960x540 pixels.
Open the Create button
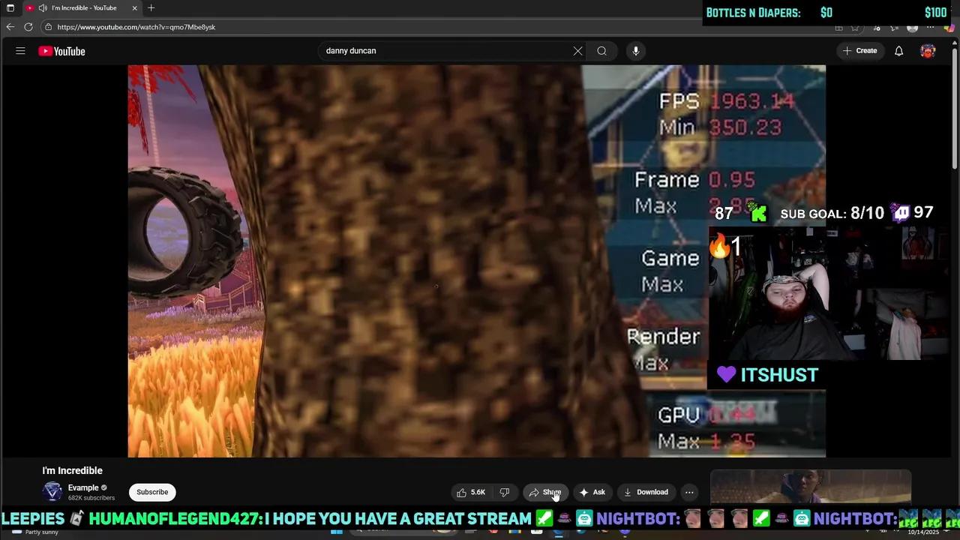point(859,51)
